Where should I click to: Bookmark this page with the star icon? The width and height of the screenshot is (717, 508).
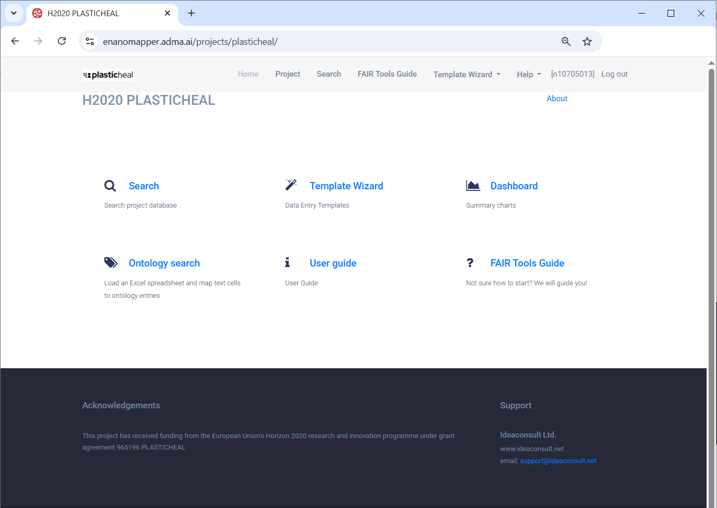(x=587, y=42)
